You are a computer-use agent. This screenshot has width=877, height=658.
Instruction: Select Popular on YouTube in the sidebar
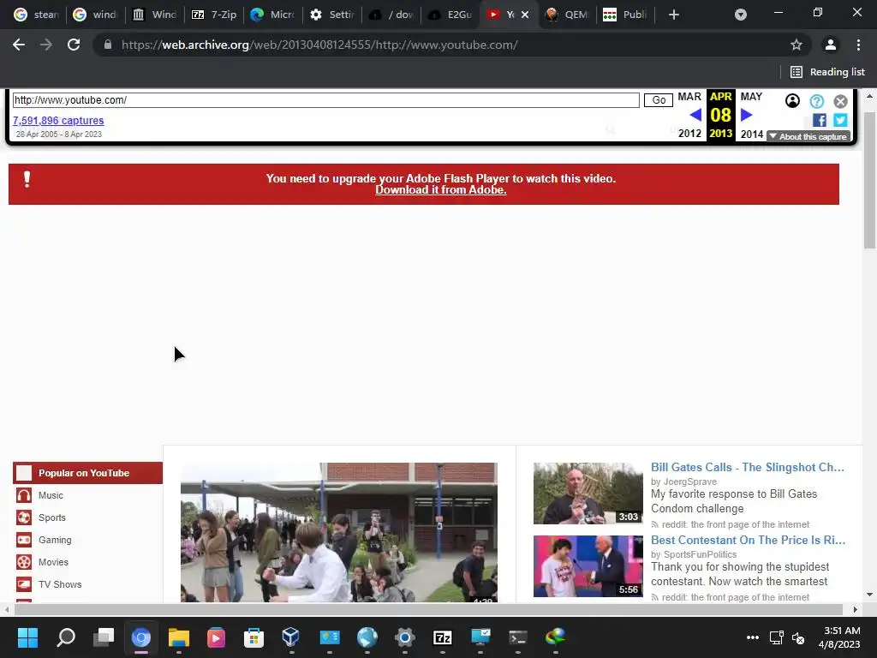[x=88, y=473]
